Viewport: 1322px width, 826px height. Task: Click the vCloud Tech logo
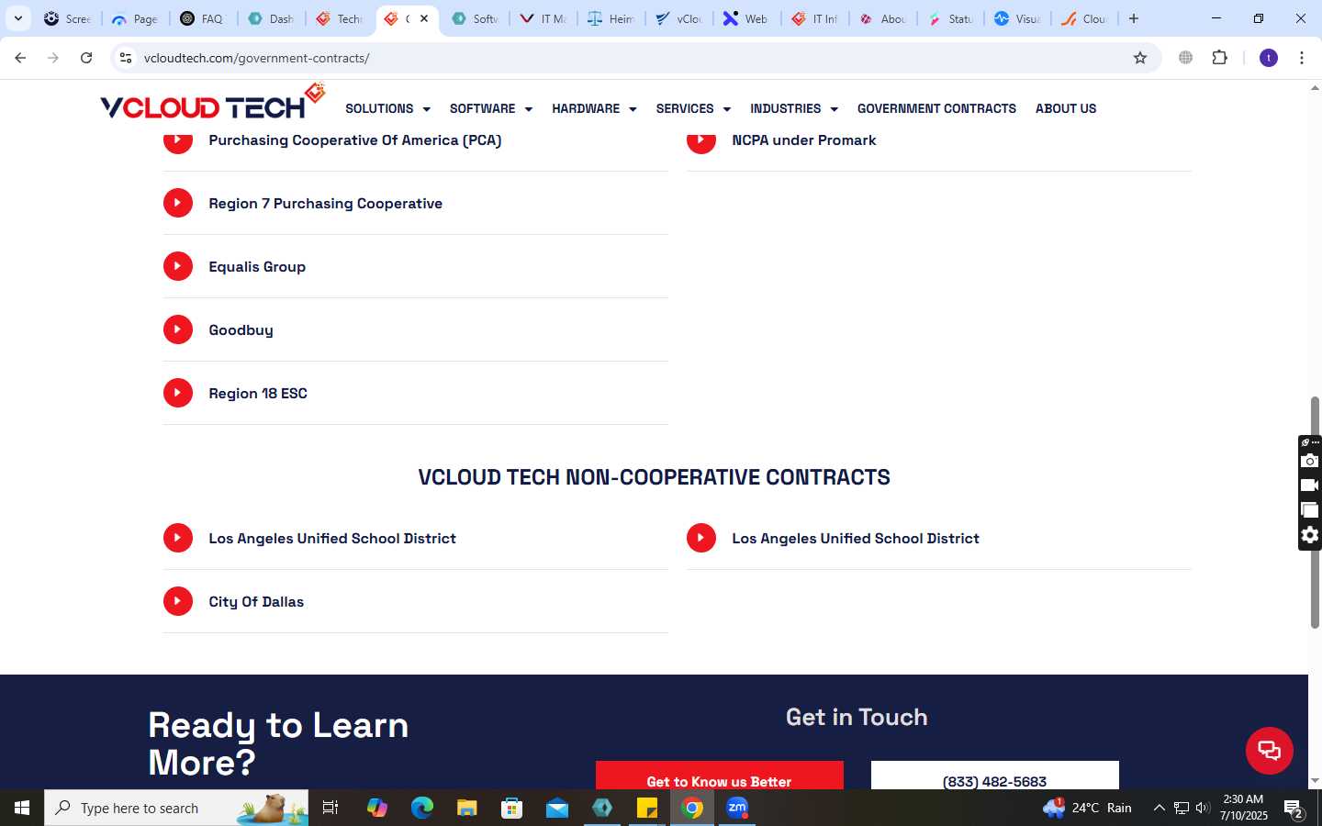(x=213, y=103)
